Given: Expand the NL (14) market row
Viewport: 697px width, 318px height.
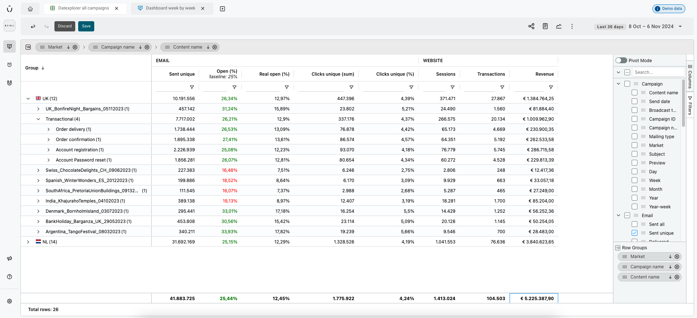Looking at the screenshot, I should 28,242.
